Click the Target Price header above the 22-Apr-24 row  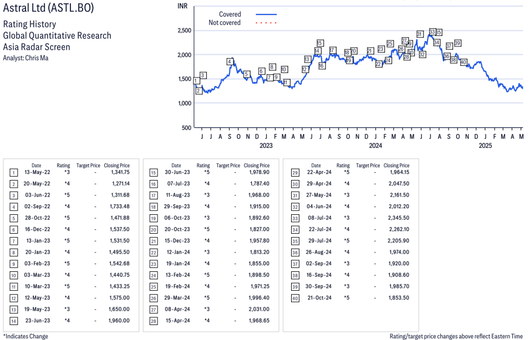(x=368, y=166)
